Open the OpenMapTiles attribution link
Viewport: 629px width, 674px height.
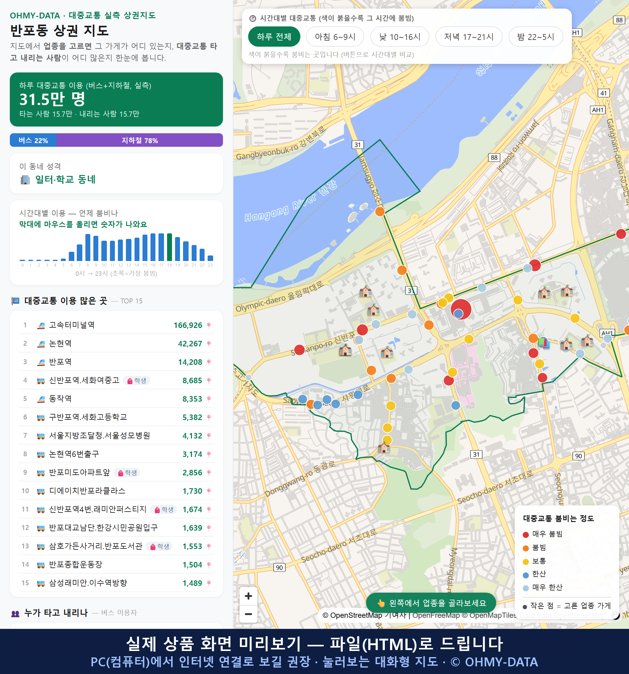[490, 615]
